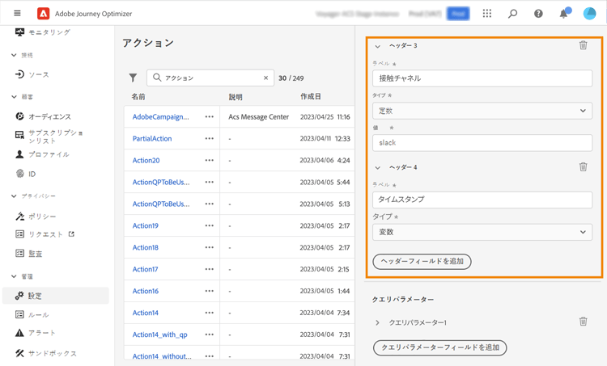Click the Acs Message Center description cell
Viewport: 607px width, 366px height.
(259, 116)
